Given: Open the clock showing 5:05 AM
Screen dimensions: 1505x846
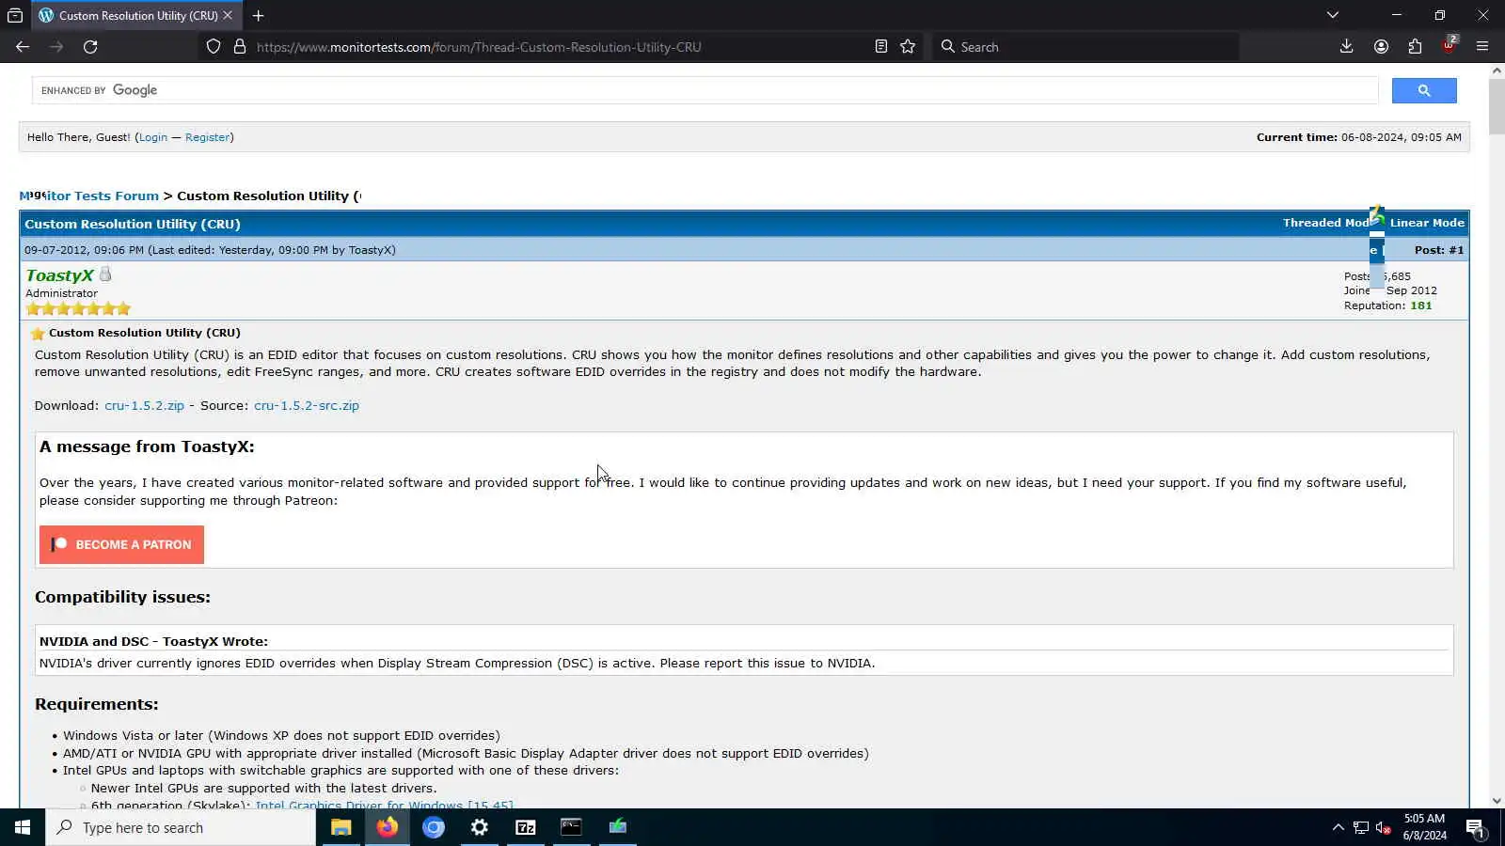Looking at the screenshot, I should click(1424, 827).
